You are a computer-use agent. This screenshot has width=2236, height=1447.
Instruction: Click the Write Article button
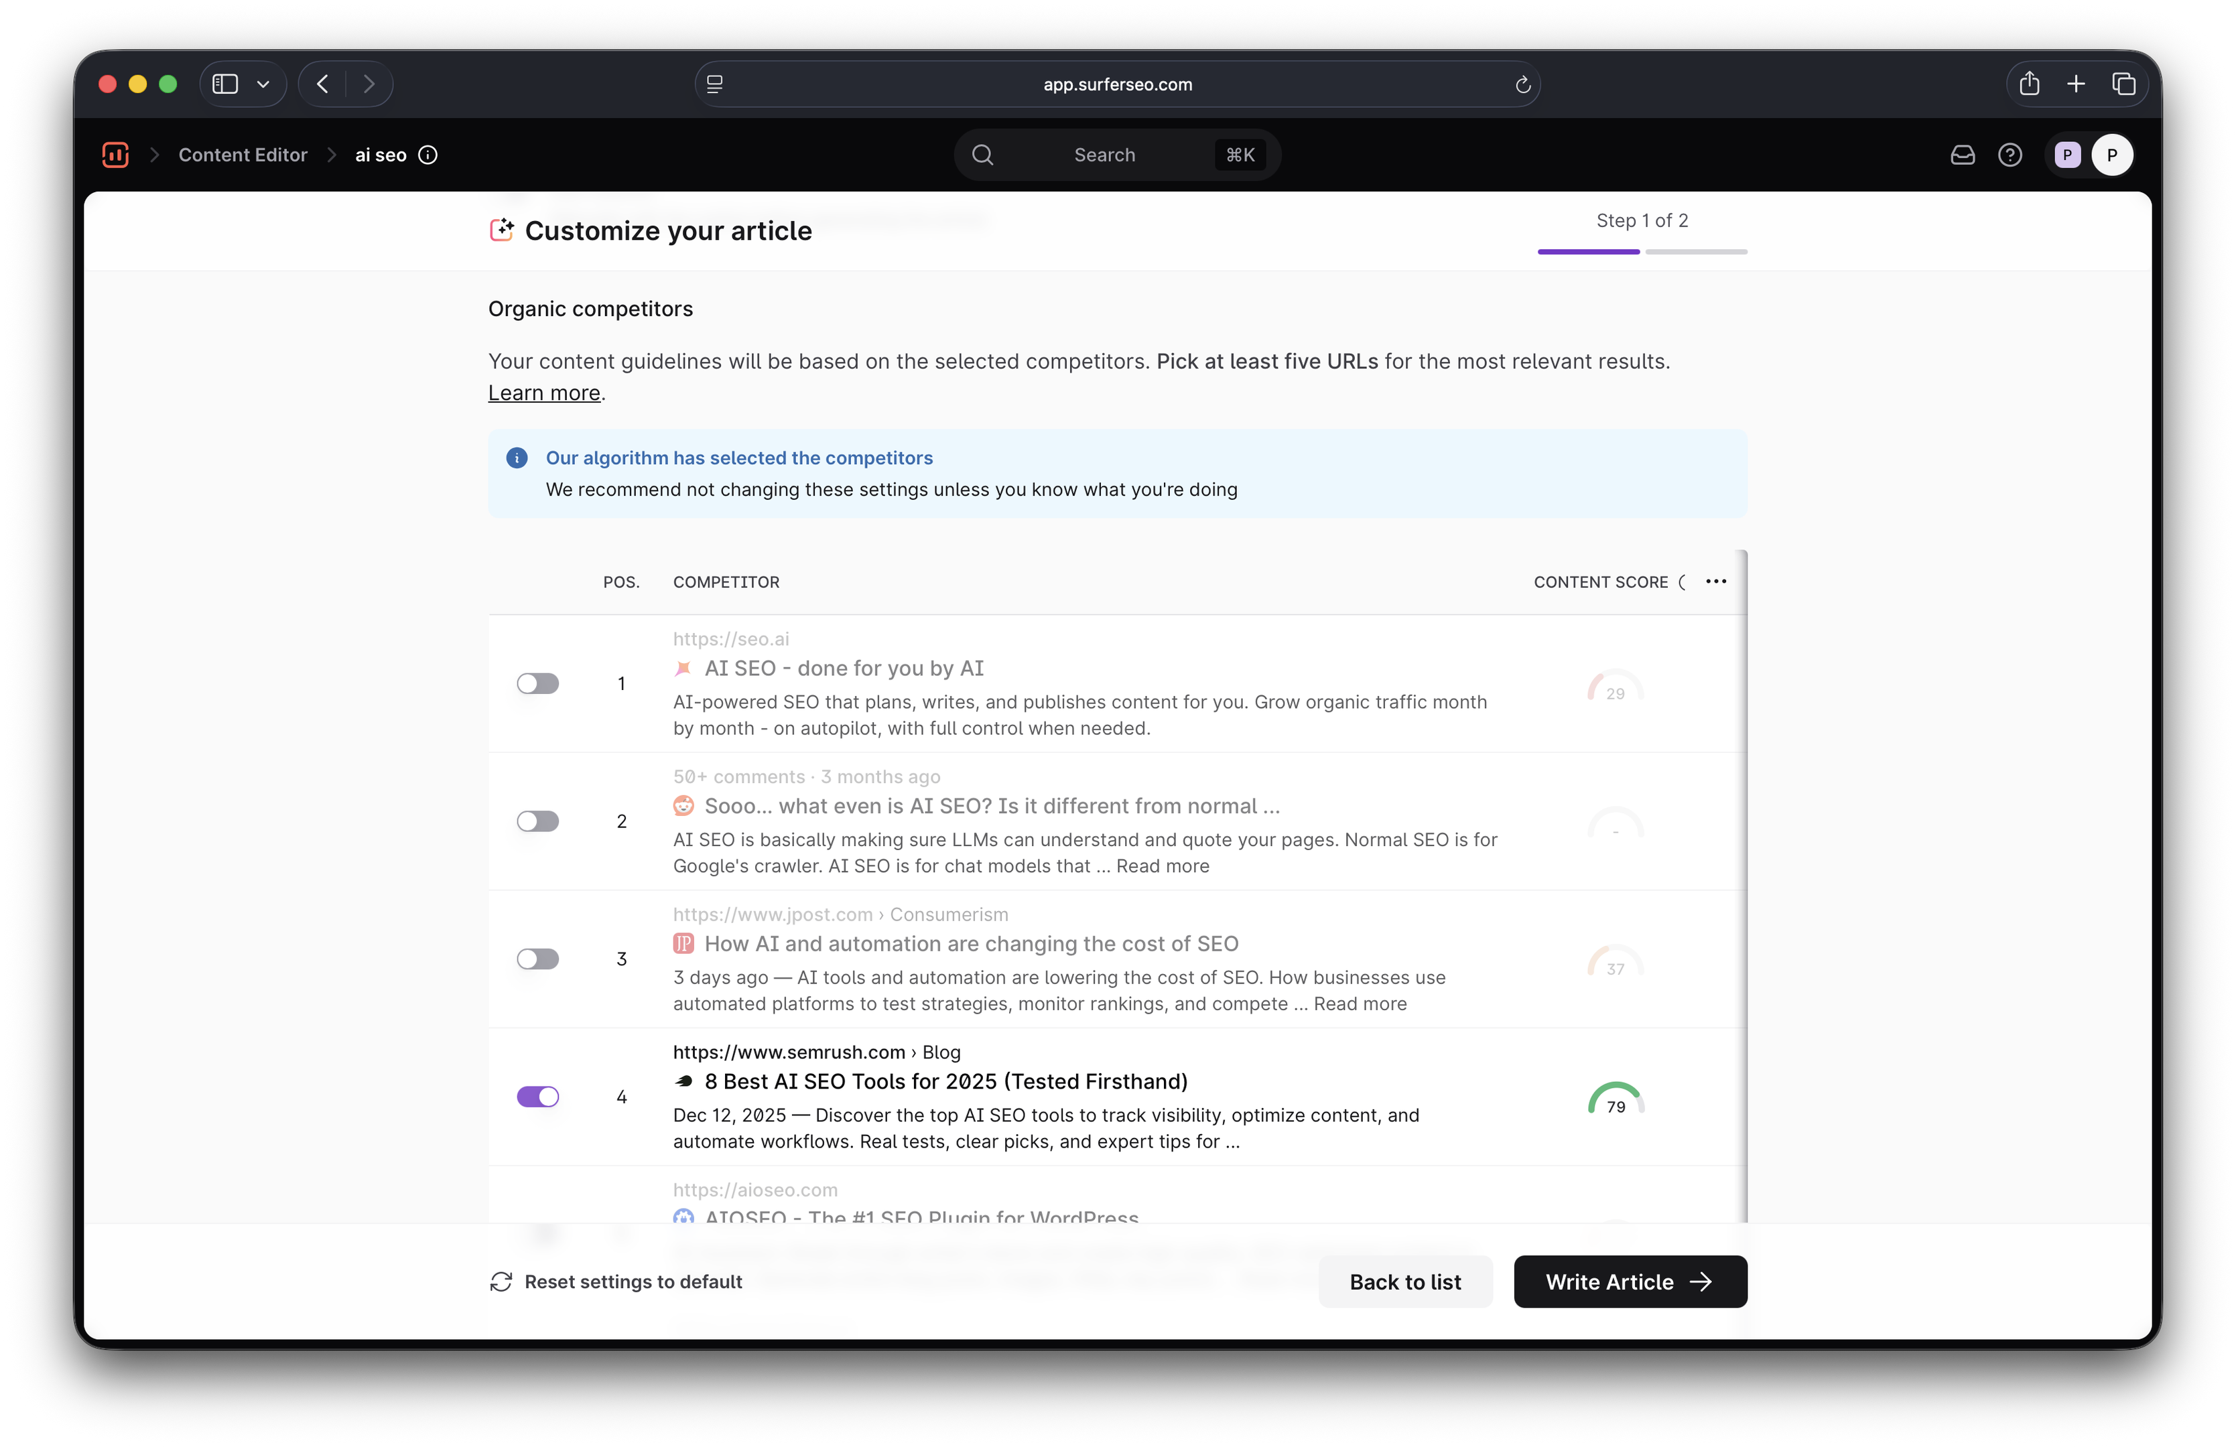click(1630, 1282)
